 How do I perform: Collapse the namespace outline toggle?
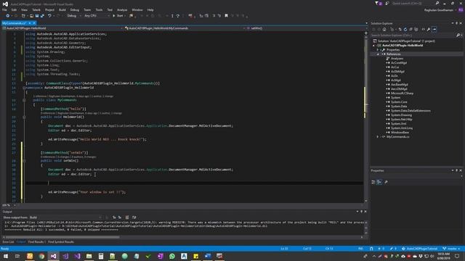click(24, 88)
